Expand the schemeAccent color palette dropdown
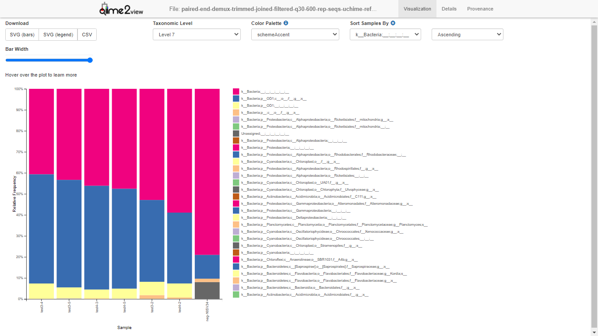The width and height of the screenshot is (598, 336). pos(295,35)
